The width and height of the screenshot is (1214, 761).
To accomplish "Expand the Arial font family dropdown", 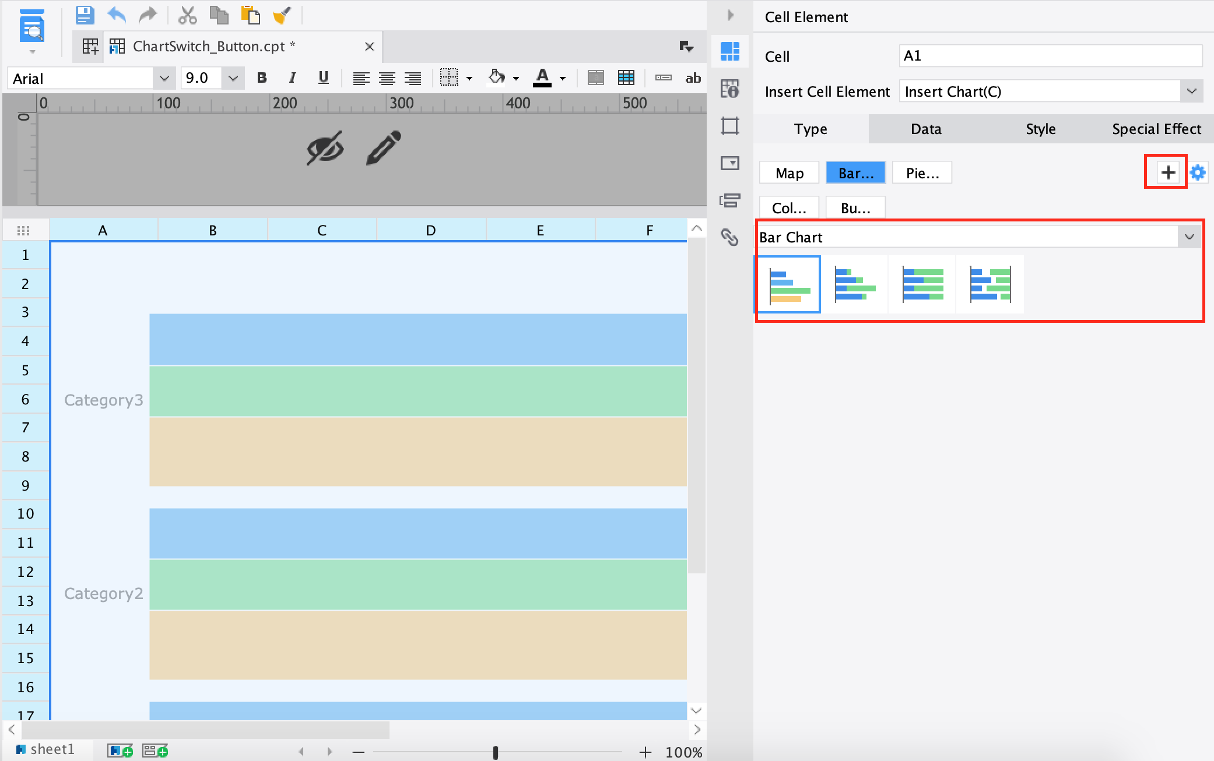I will tap(164, 78).
